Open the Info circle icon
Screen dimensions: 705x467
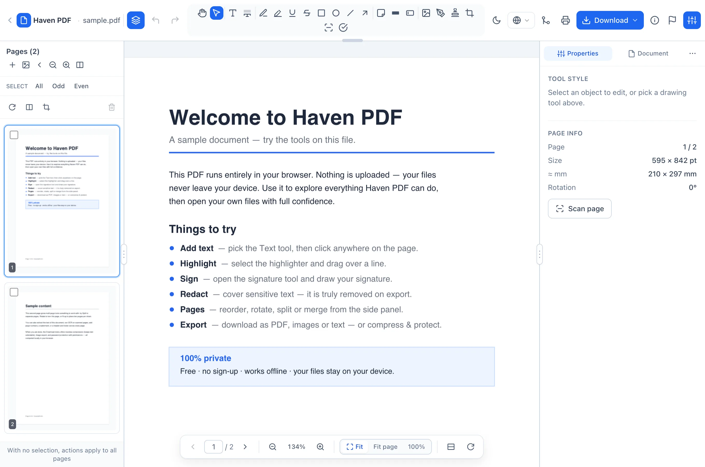pos(655,20)
